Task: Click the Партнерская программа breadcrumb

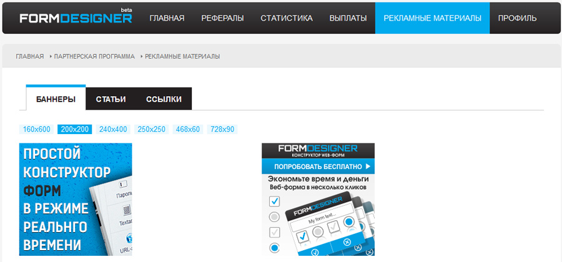Action: [x=94, y=57]
